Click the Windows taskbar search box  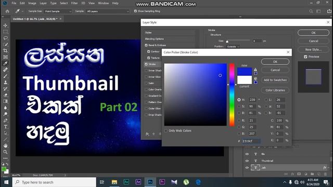tap(54, 182)
